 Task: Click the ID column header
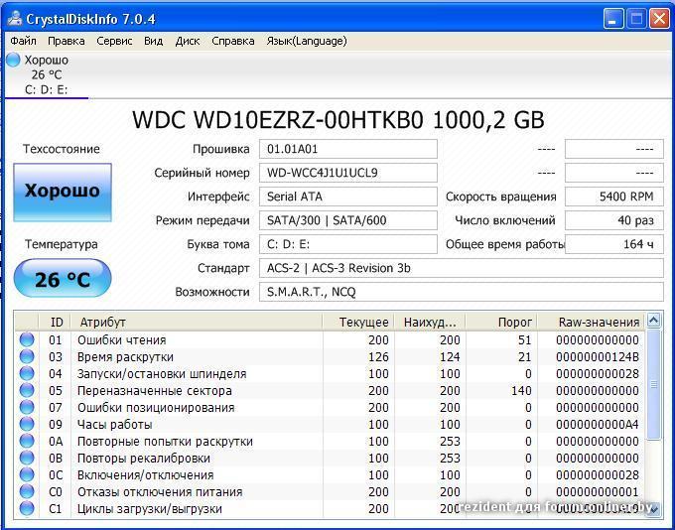coord(55,322)
